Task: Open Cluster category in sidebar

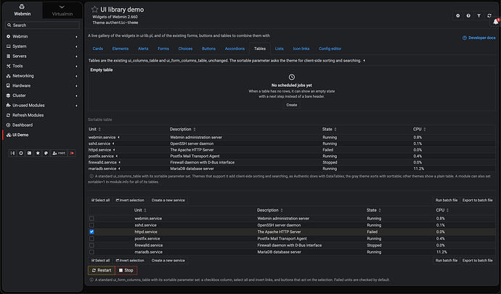Action: point(19,96)
